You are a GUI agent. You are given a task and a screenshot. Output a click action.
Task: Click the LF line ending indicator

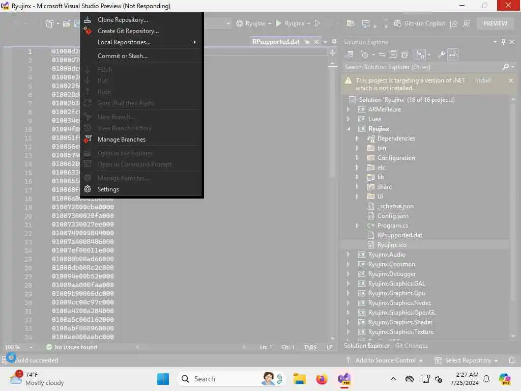[329, 347]
